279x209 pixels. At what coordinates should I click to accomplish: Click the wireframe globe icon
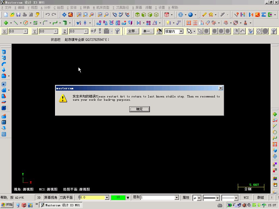pos(181,15)
